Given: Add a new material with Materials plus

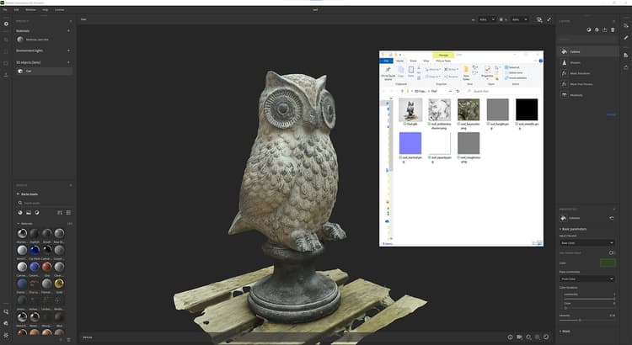Looking at the screenshot, I should click(x=68, y=30).
